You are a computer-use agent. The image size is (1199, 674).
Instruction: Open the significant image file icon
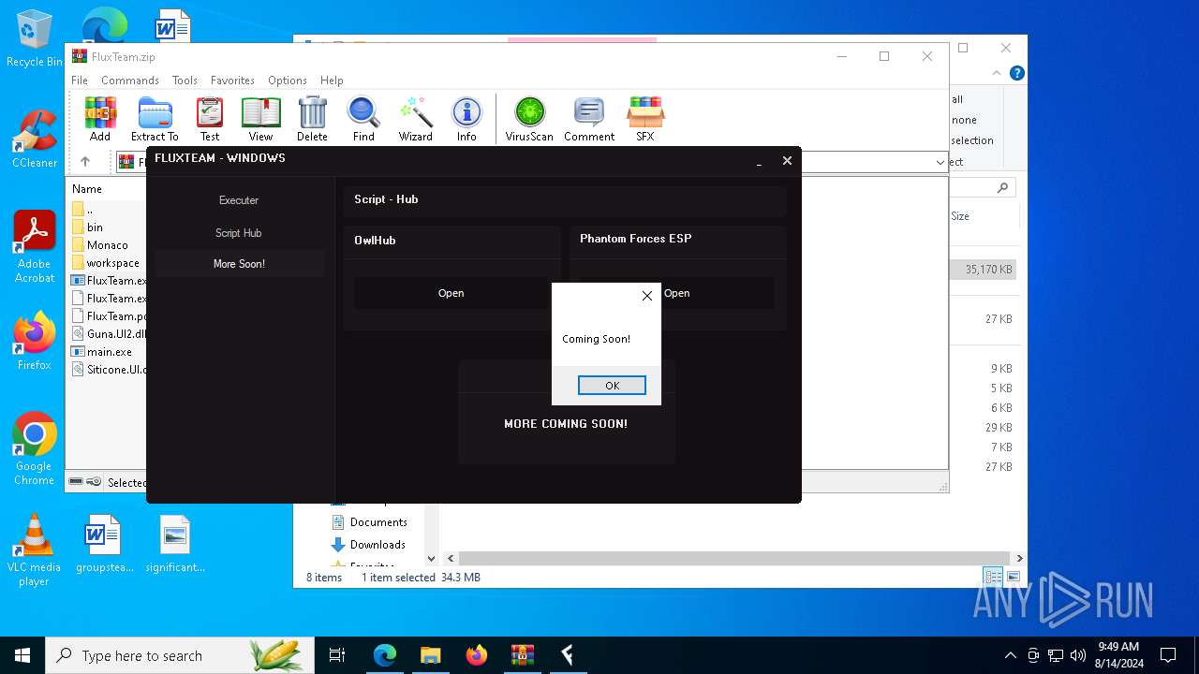click(175, 544)
